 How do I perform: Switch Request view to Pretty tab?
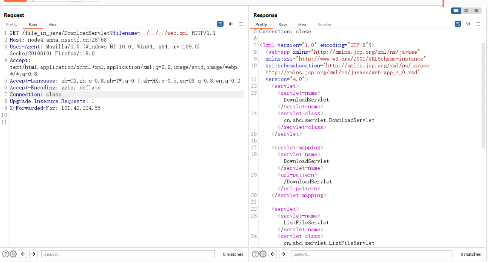pos(12,25)
